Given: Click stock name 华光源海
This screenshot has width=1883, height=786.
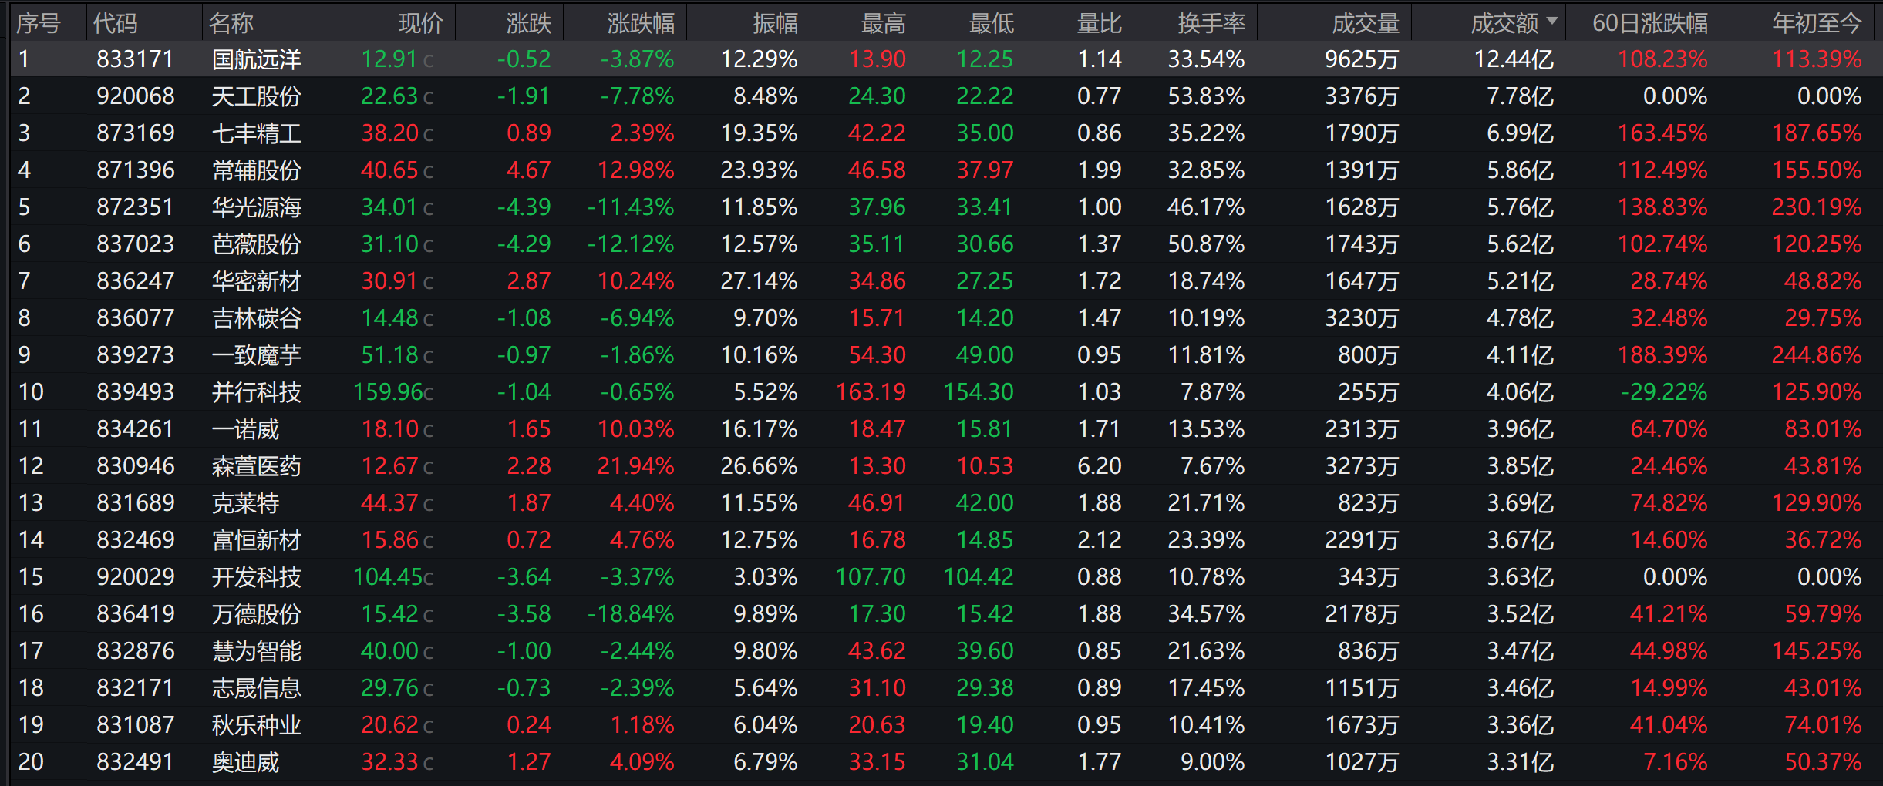Looking at the screenshot, I should click(x=257, y=207).
